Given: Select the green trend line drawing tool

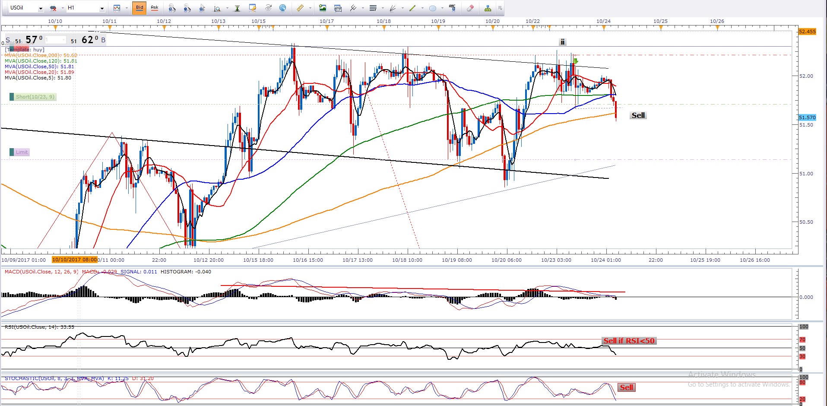Looking at the screenshot, I should coord(412,8).
